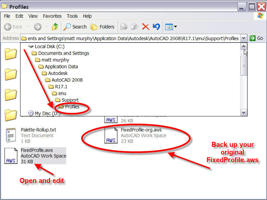Open the Search pane
This screenshot has height=200, width=267.
click(x=75, y=27)
